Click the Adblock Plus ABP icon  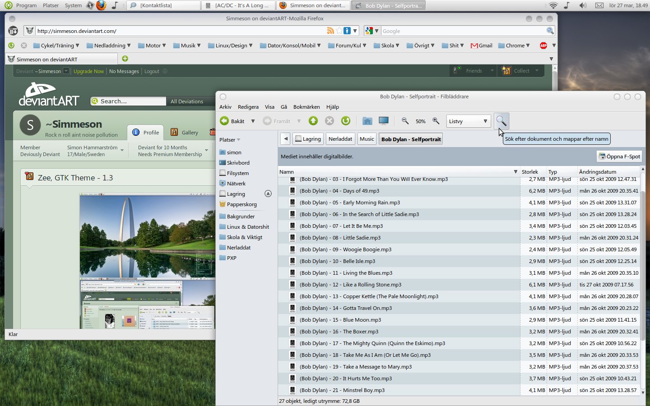[543, 46]
